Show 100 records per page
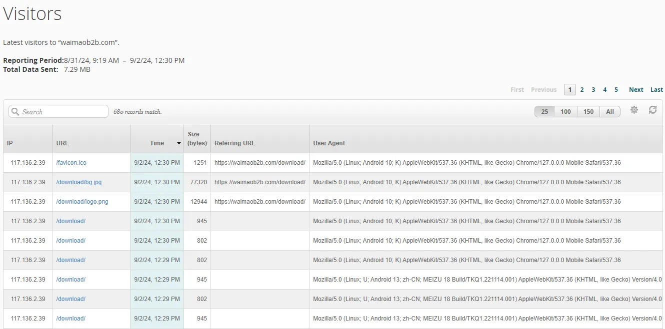Screen dimensions: 665x329 (565, 112)
